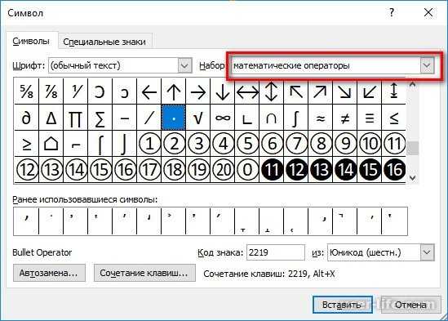
Task: Pick the product ∏ symbol
Action: coord(75,118)
